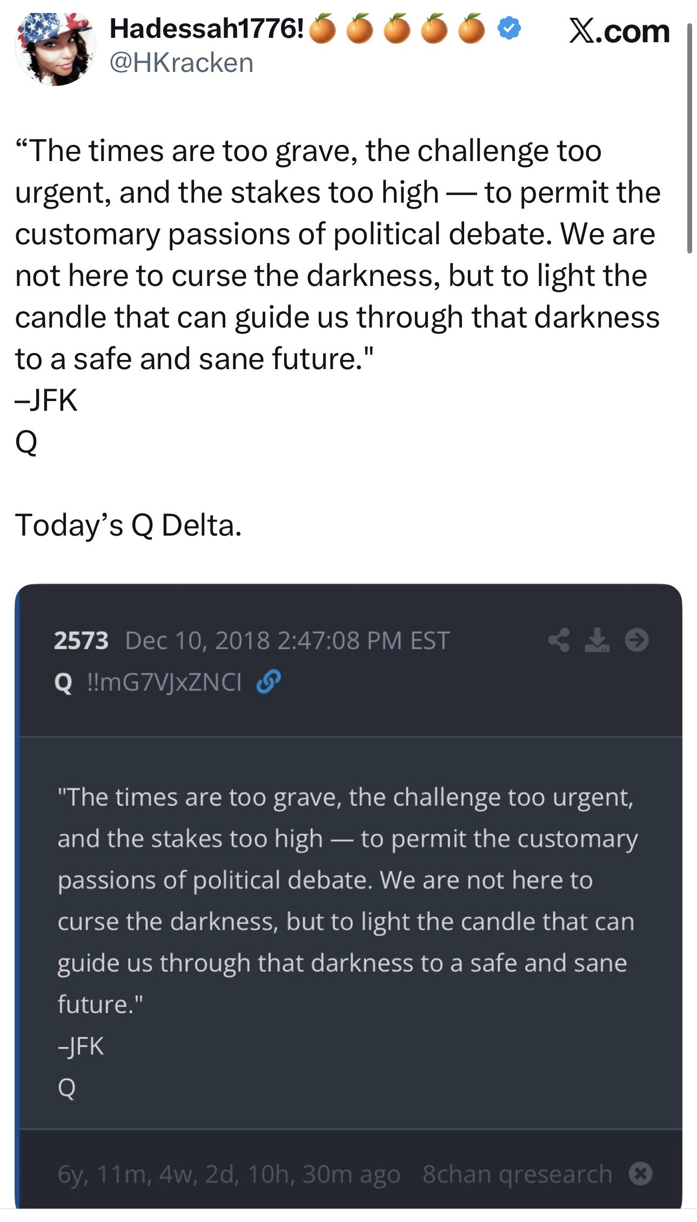Click the "6y, 11m, 4w" elapsed time text
The height and width of the screenshot is (1222, 697).
[x=229, y=1174]
